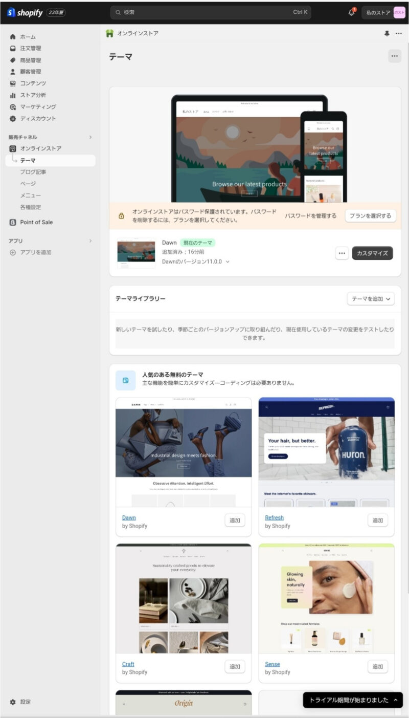Click the マーケティング target icon
The image size is (409, 718).
(13, 107)
